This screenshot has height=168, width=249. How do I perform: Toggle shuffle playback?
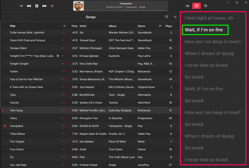pyautogui.click(x=21, y=6)
